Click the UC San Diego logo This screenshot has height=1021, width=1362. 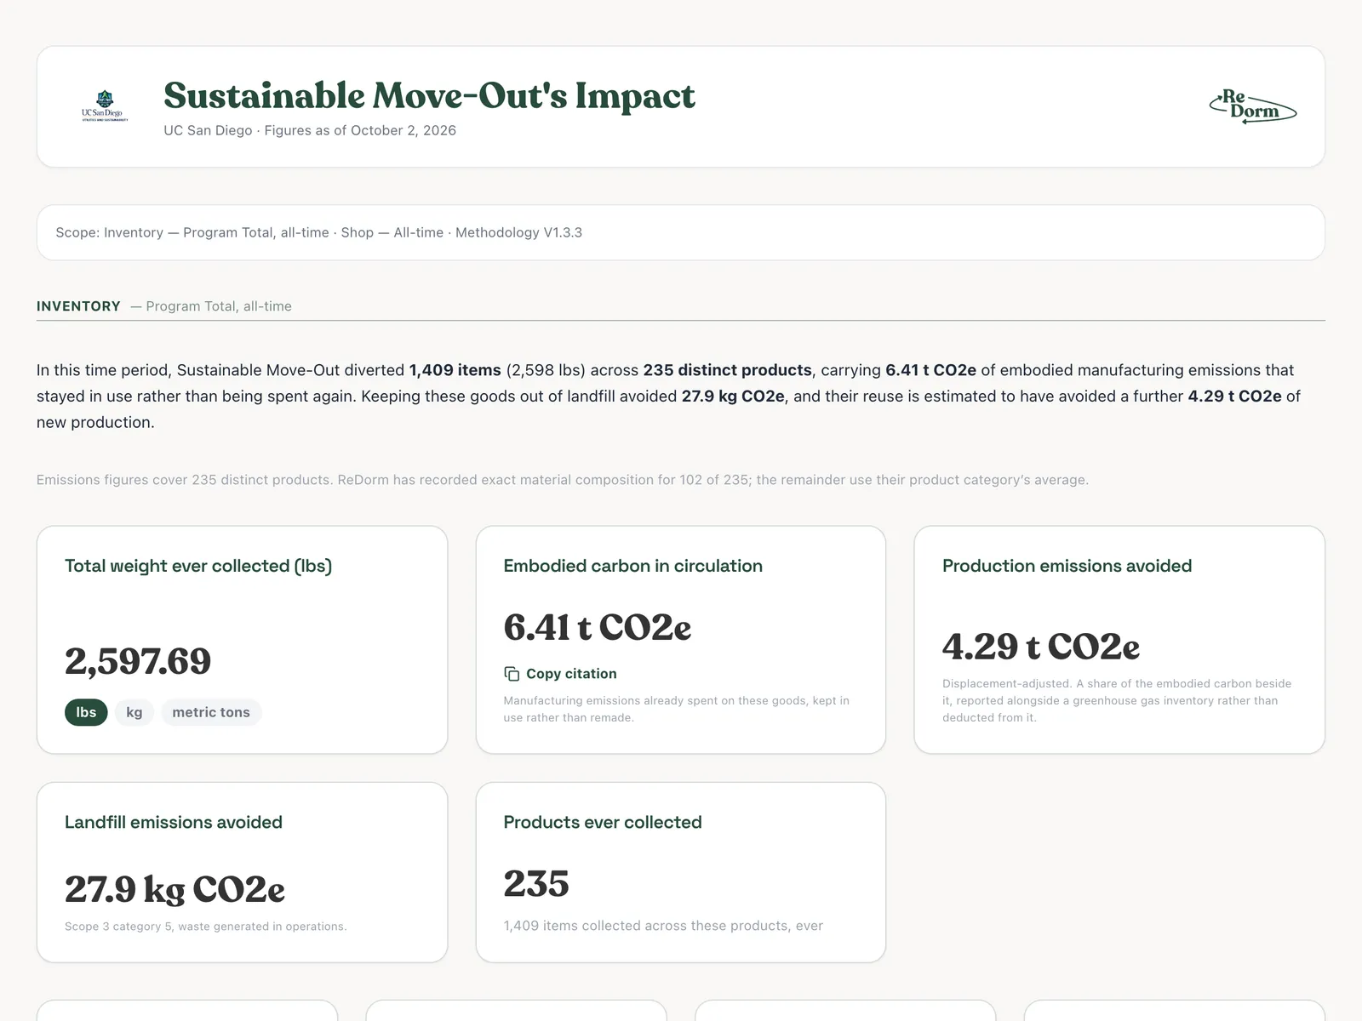(104, 106)
